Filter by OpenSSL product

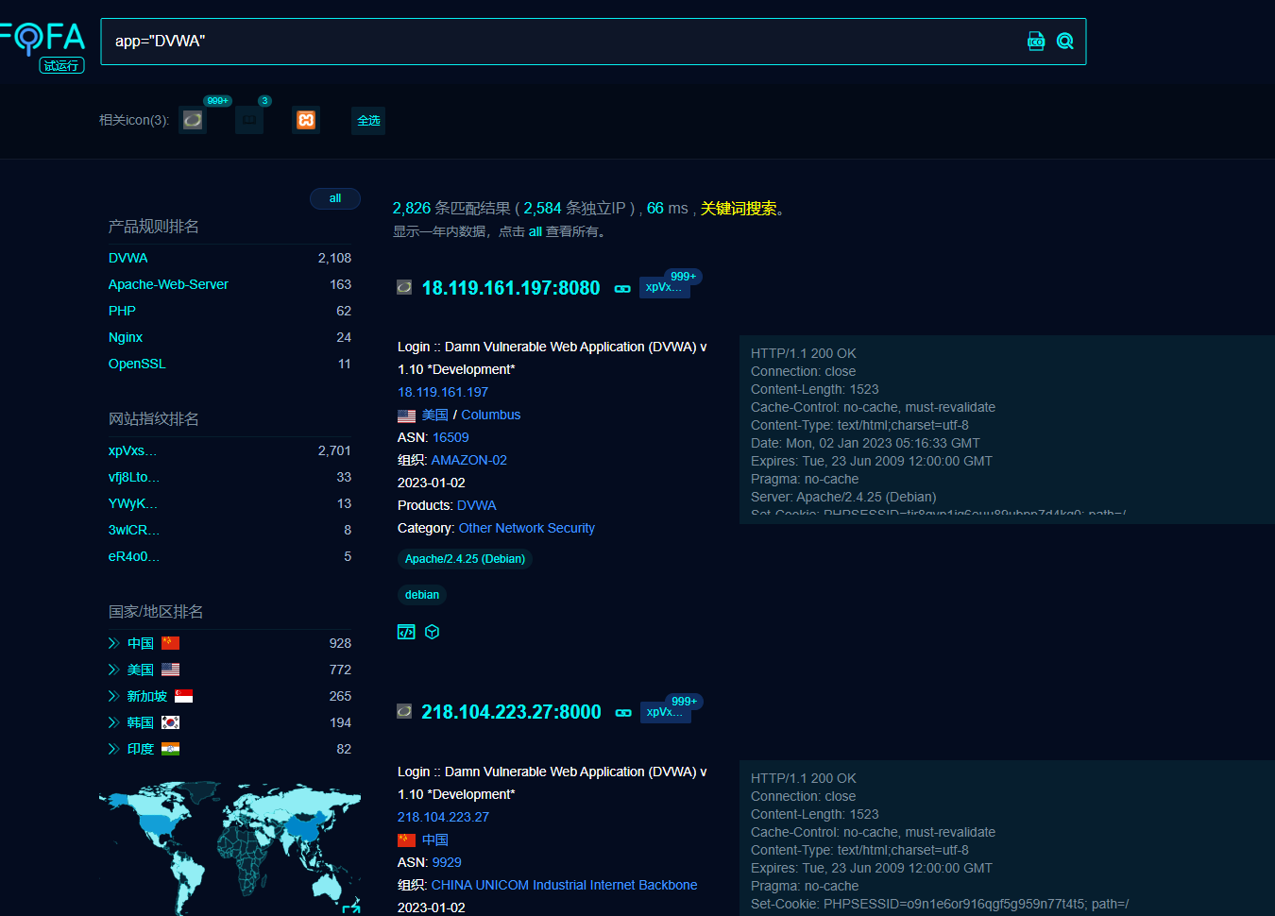[137, 364]
